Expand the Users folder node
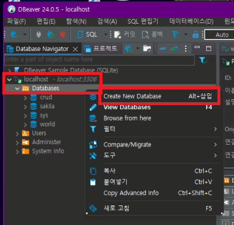Image resolution: width=234 pixels, height=225 pixels. coord(17,134)
